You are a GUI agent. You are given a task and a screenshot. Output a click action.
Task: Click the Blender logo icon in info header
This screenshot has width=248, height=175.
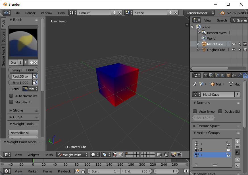[x=222, y=13]
